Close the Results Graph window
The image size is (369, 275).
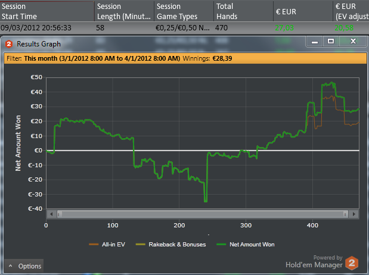(353, 42)
